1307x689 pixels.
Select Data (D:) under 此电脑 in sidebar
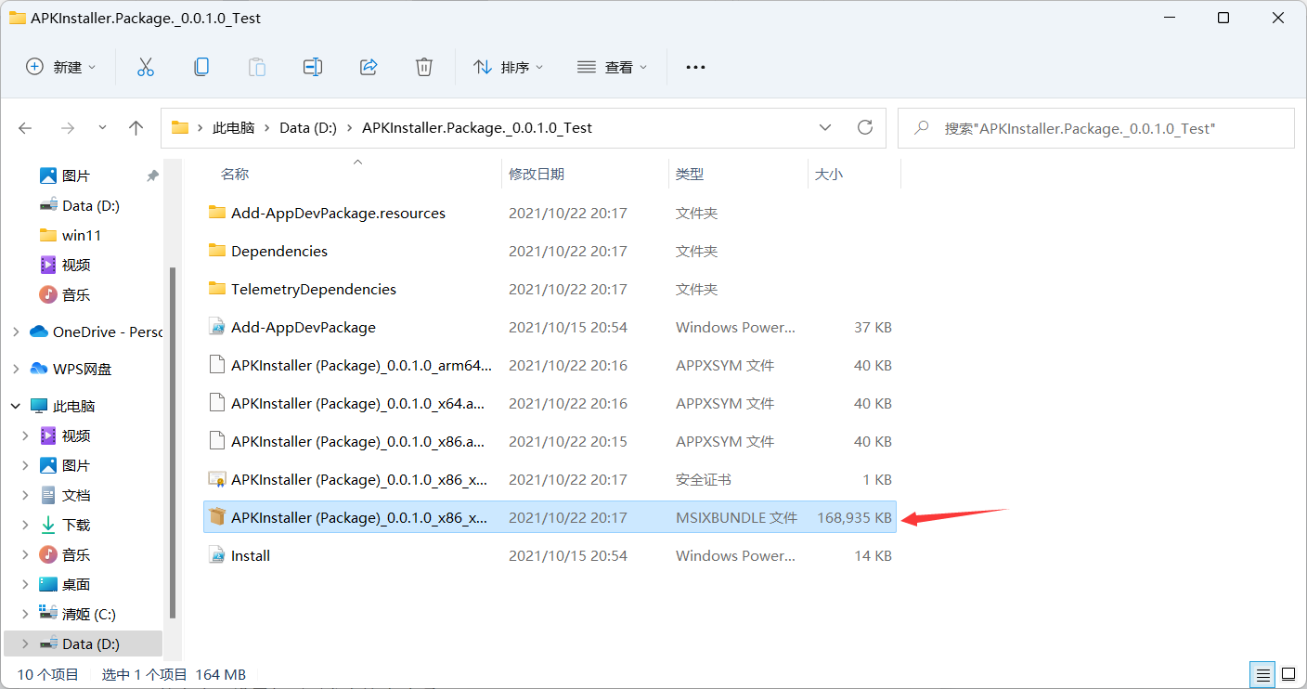pos(84,643)
